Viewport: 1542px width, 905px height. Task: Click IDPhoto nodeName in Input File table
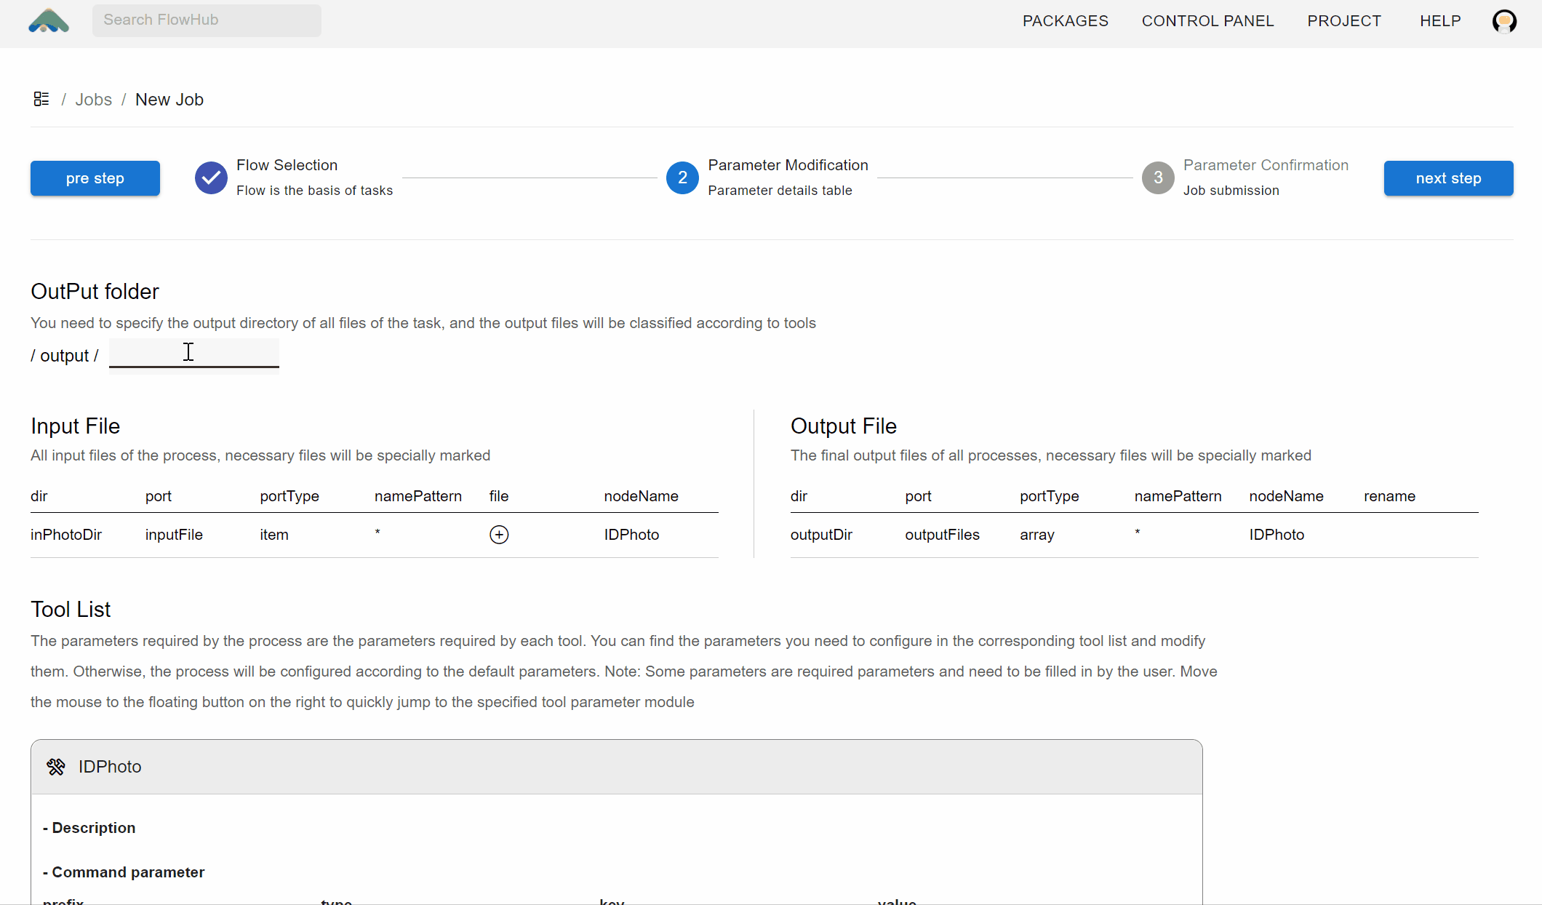(631, 535)
